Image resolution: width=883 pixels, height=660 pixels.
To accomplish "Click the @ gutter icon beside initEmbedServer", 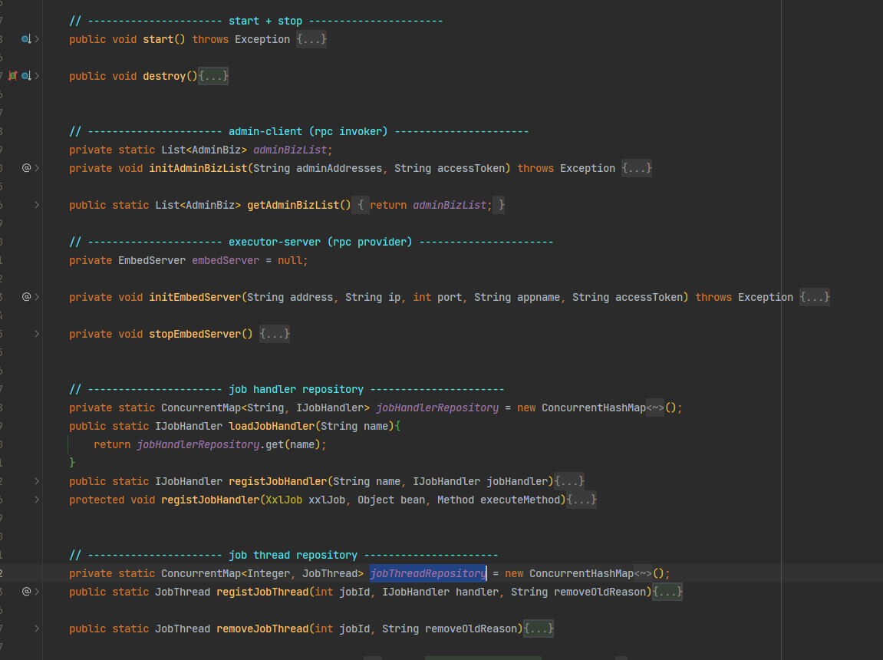I will (26, 297).
